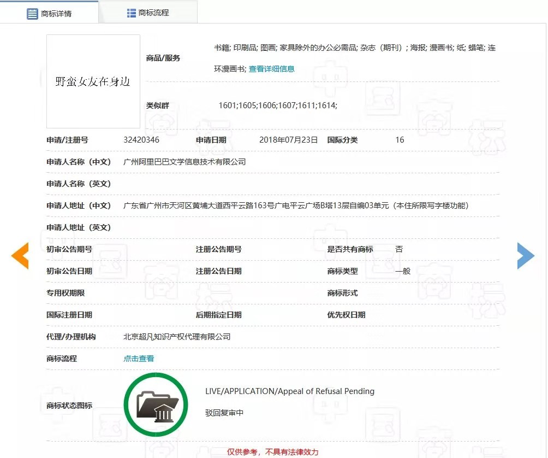Click the orange left navigation arrow
Screen dimensions: 548x458
point(20,255)
